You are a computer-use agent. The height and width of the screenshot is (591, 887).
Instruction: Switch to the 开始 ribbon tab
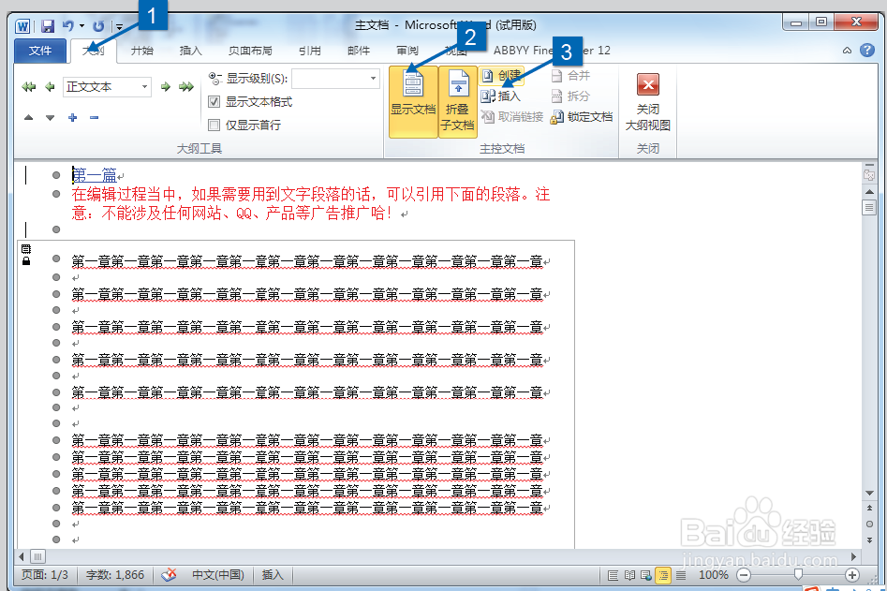[x=142, y=51]
